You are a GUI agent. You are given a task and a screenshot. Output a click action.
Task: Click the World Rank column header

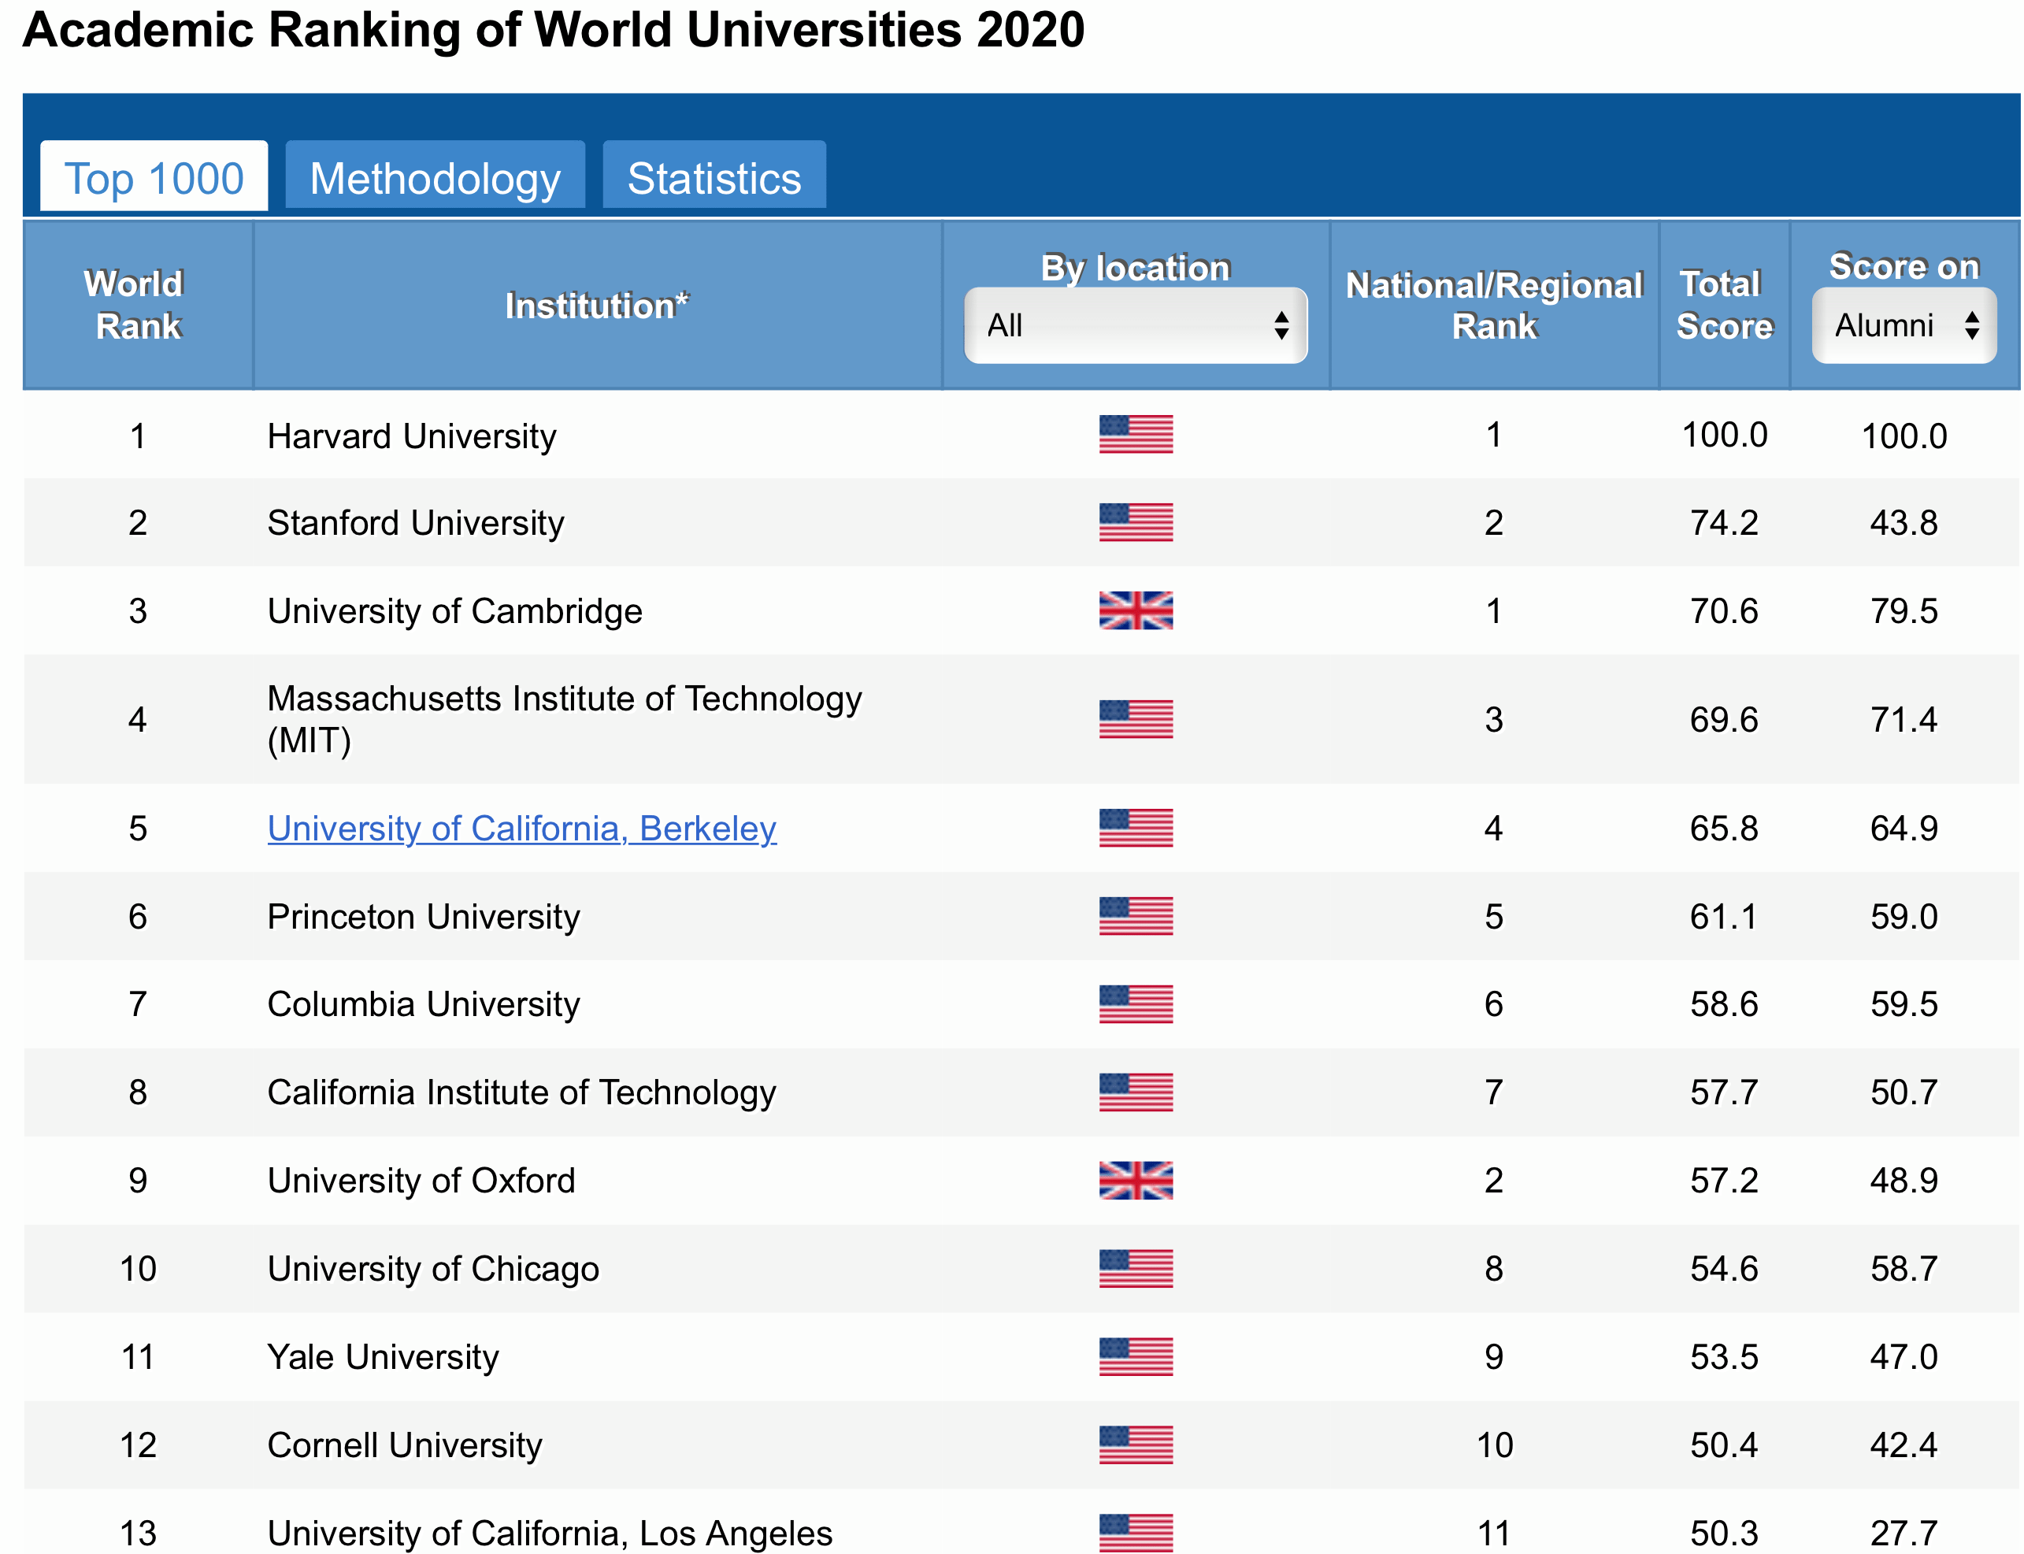tap(138, 306)
